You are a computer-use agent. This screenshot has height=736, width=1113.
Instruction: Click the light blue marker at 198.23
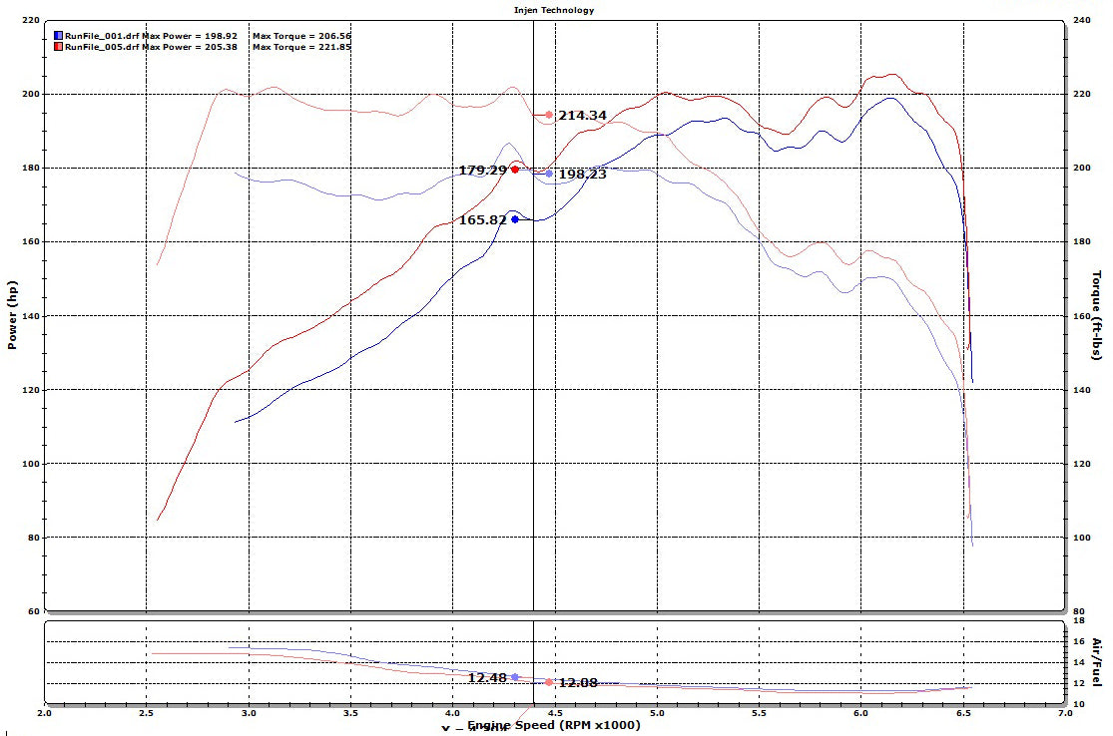pos(549,174)
